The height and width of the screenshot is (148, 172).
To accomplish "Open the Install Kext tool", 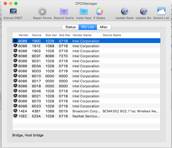I will (x=83, y=12).
